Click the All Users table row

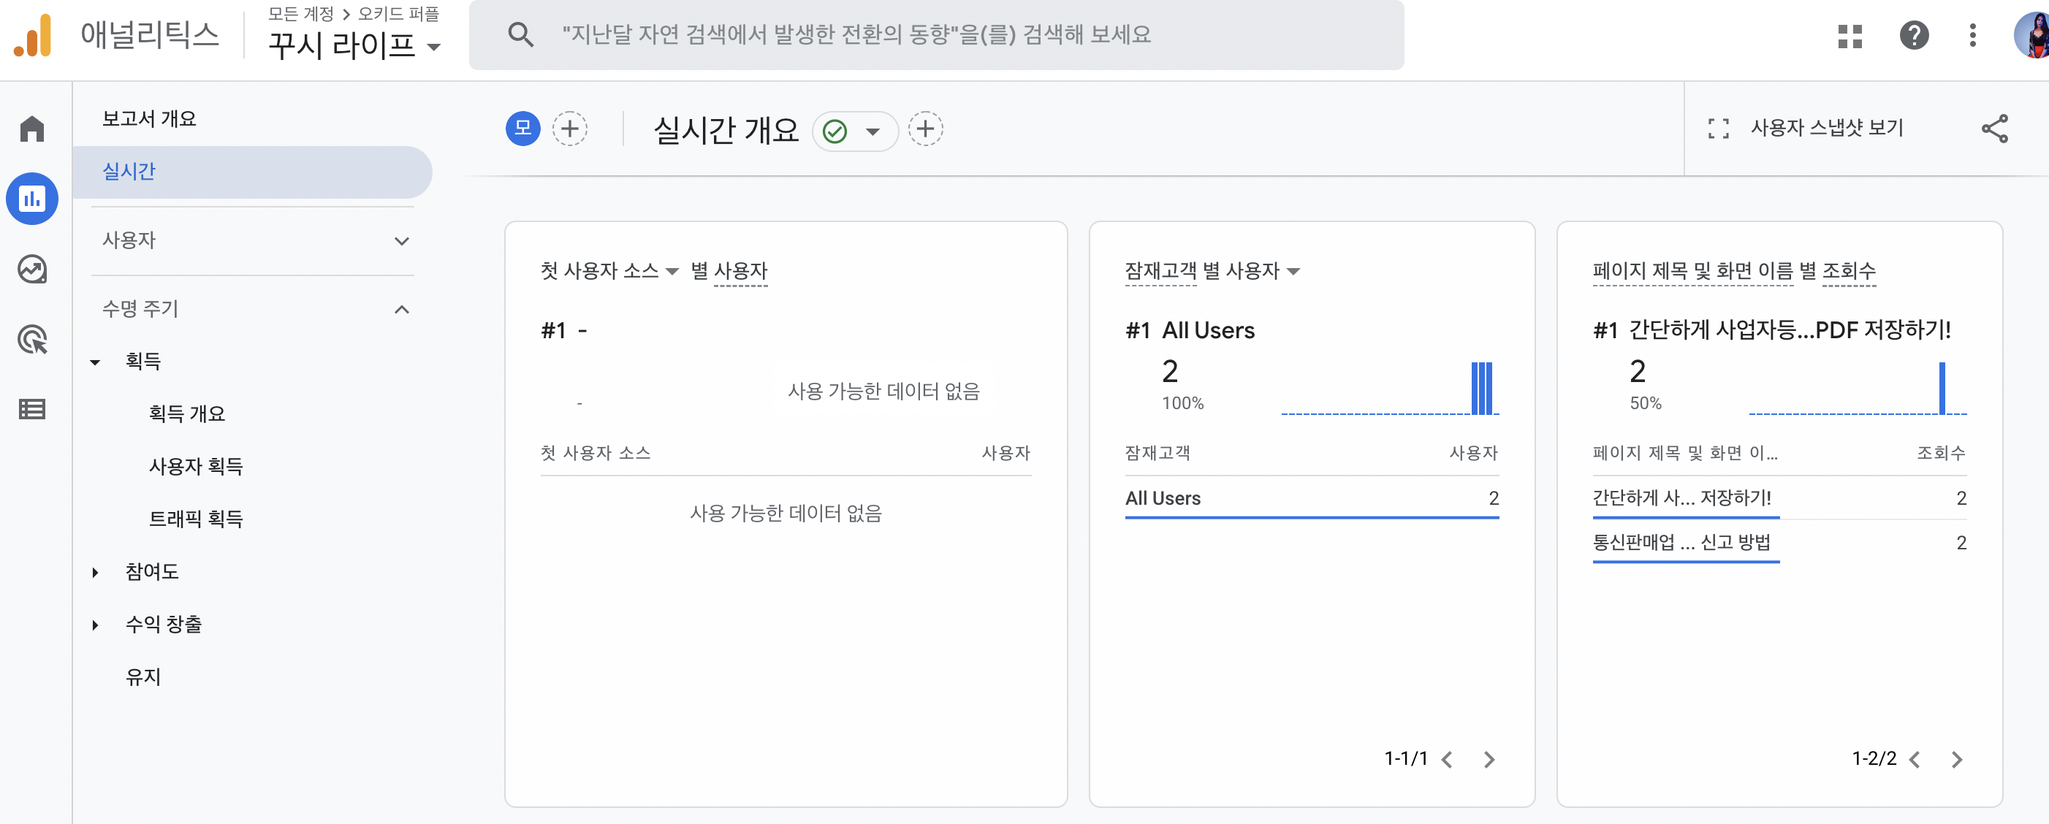(x=1312, y=499)
